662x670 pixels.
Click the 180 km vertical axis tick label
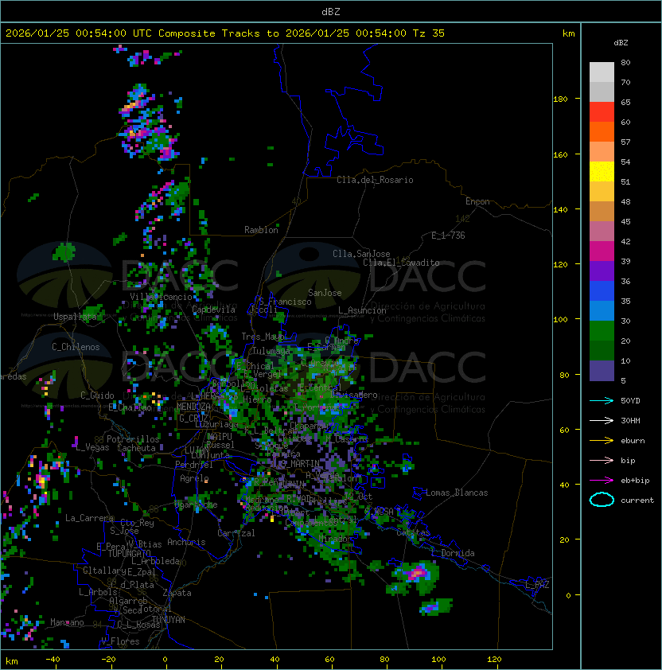tap(560, 99)
